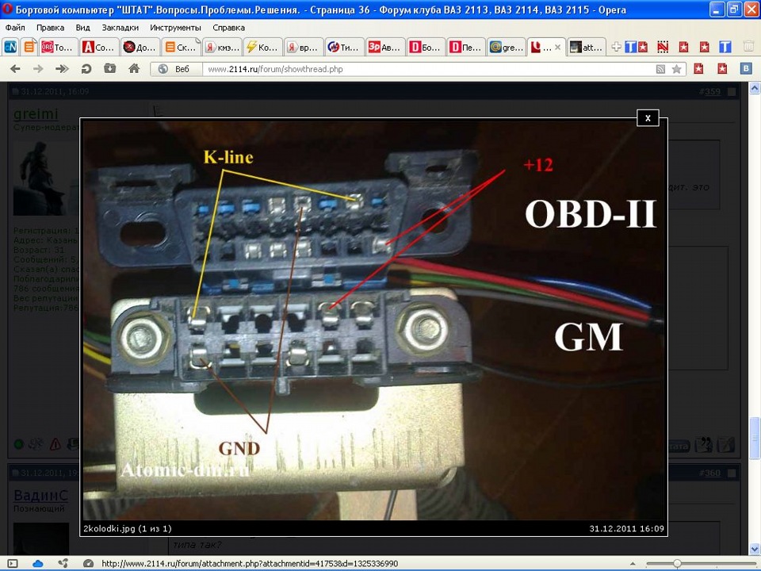Click the quick reply pencil button
Screen dimensions: 761x571
click(x=725, y=444)
